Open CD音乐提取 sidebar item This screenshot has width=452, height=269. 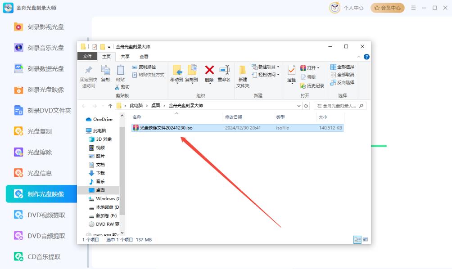tap(37, 256)
